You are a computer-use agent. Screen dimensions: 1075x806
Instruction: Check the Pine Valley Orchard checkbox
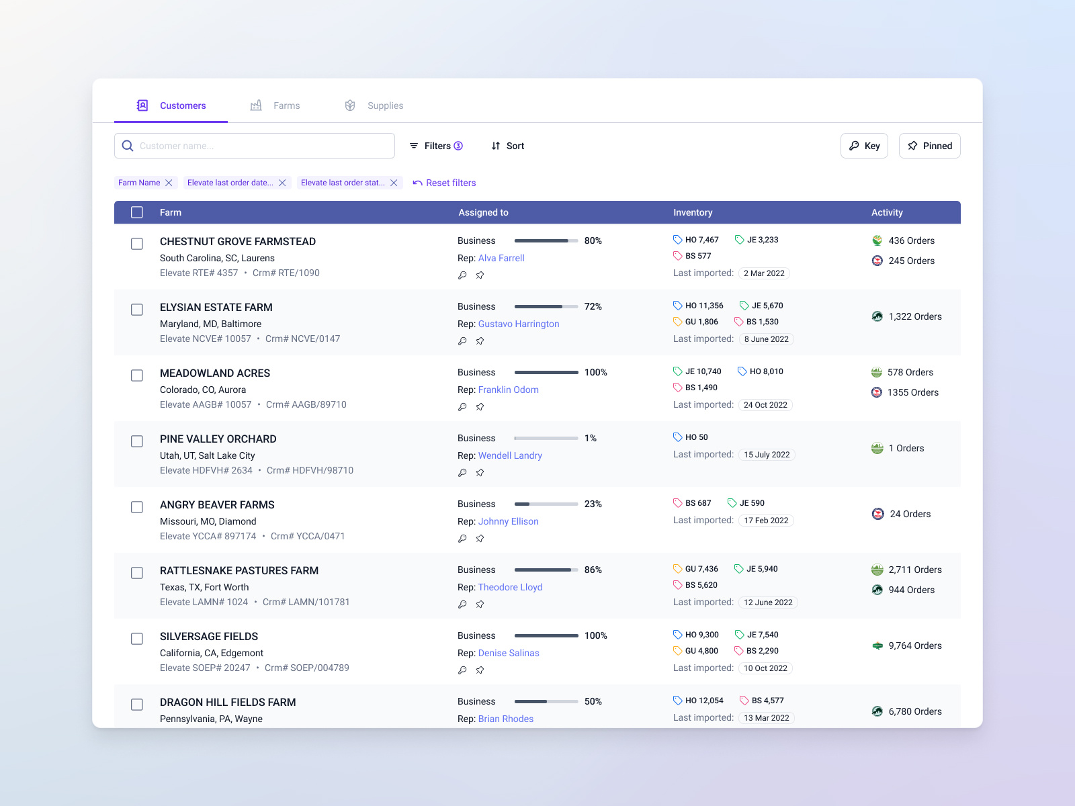coord(137,441)
